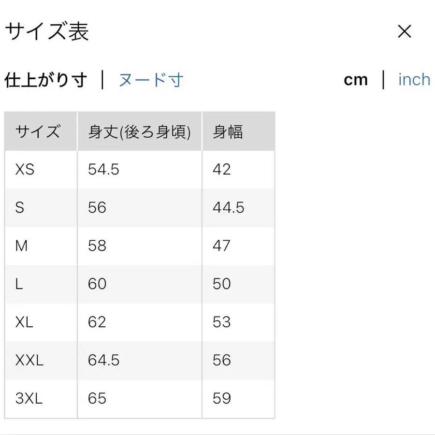Image resolution: width=435 pixels, height=435 pixels.
Task: Click the 54.5 body length value
Action: (x=103, y=169)
